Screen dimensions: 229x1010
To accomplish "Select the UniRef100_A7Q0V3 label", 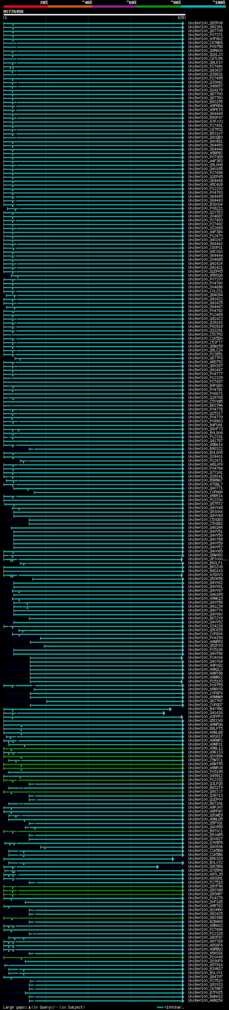I will click(x=205, y=575).
